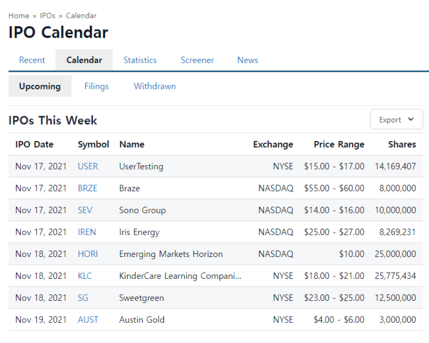Switch to the Filings sub-tab
The image size is (429, 343).
point(96,86)
